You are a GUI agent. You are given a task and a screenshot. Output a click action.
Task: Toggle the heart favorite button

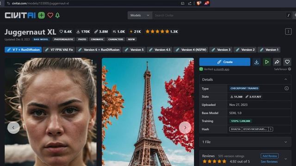point(287,62)
